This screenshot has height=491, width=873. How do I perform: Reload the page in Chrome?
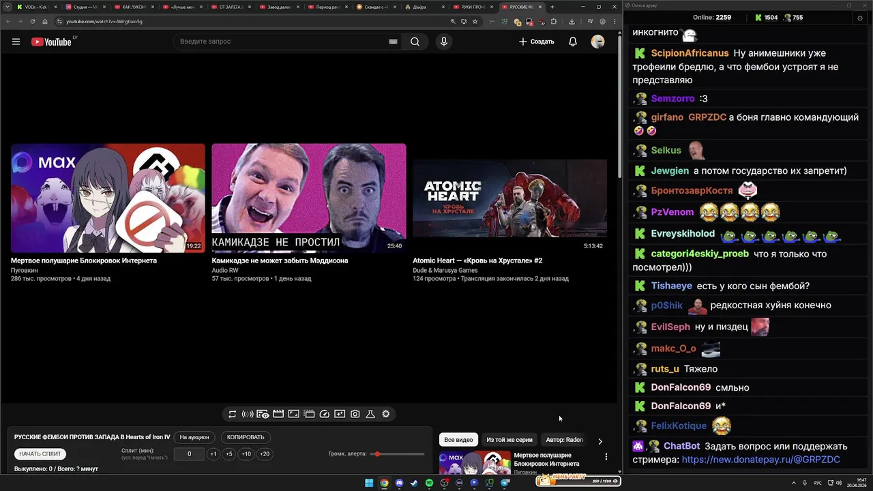click(33, 21)
